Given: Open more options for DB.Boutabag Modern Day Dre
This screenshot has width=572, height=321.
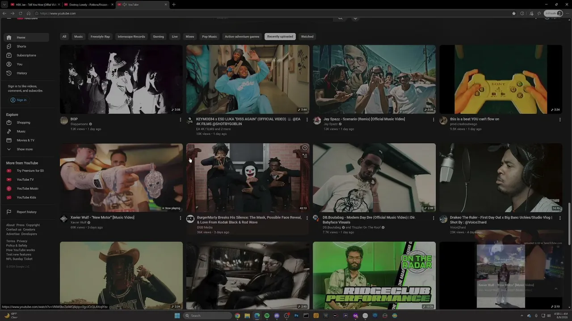Looking at the screenshot, I should tap(433, 218).
